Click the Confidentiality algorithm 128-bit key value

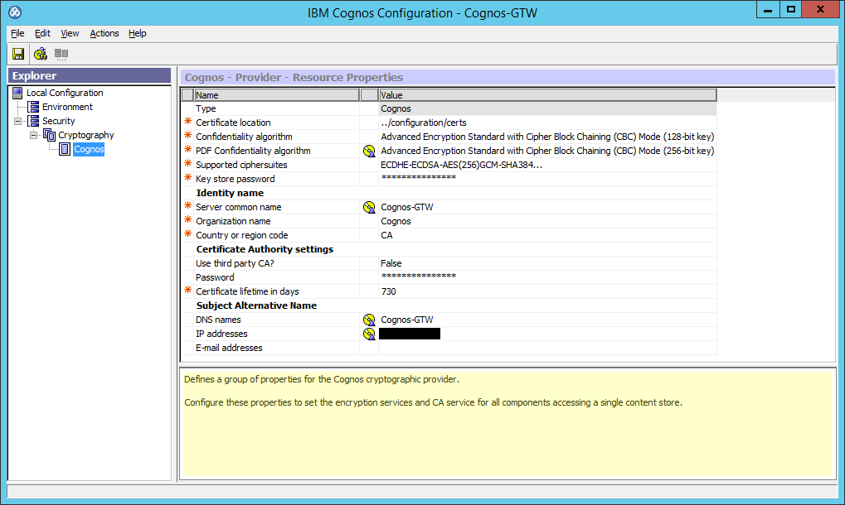click(547, 137)
